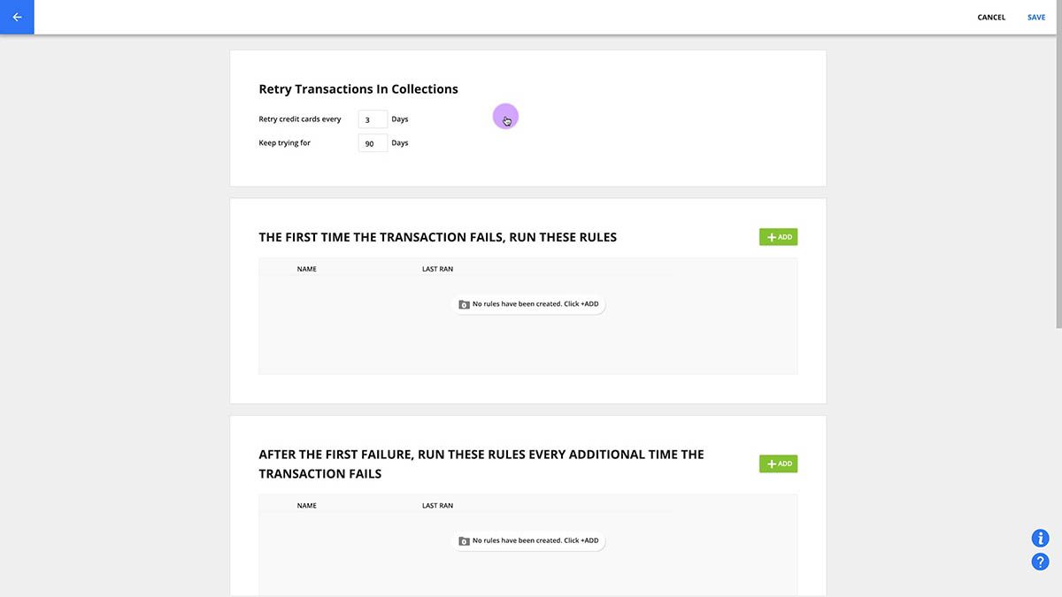The width and height of the screenshot is (1062, 597).
Task: Save the collection settings
Action: coord(1036,18)
